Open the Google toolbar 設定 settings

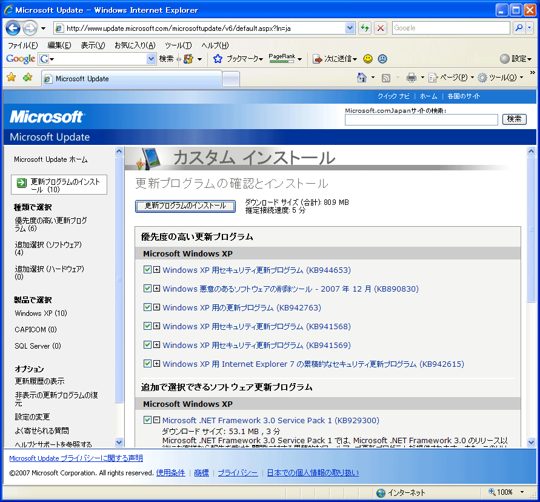pos(516,59)
